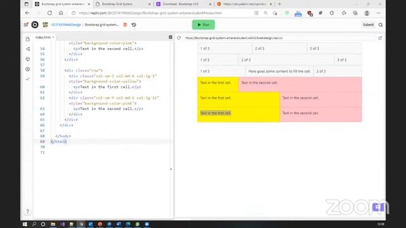Go back in the browser

[27, 13]
